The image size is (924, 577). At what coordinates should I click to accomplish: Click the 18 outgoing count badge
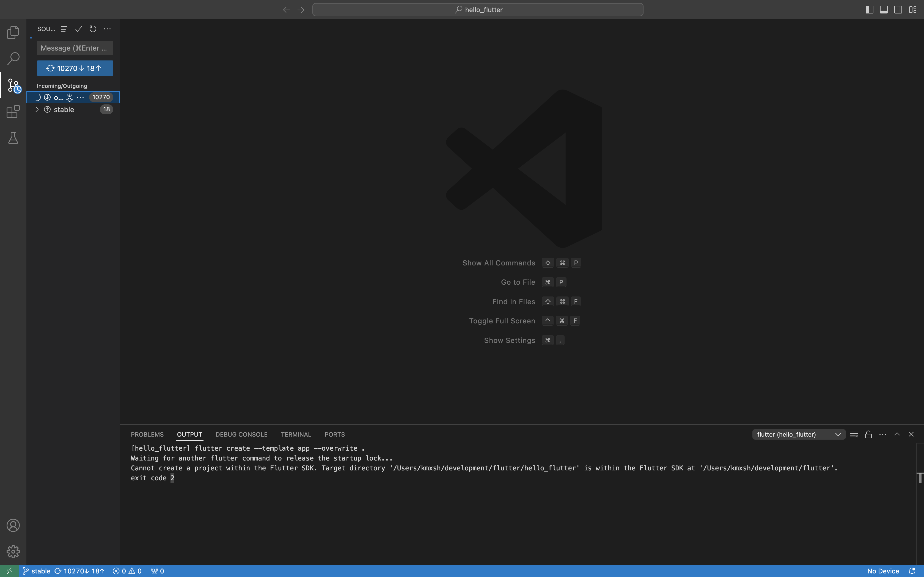(x=106, y=110)
